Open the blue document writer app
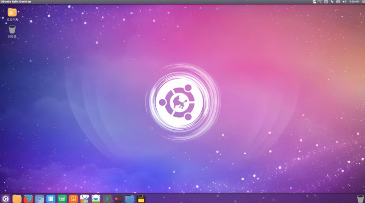 (51, 199)
